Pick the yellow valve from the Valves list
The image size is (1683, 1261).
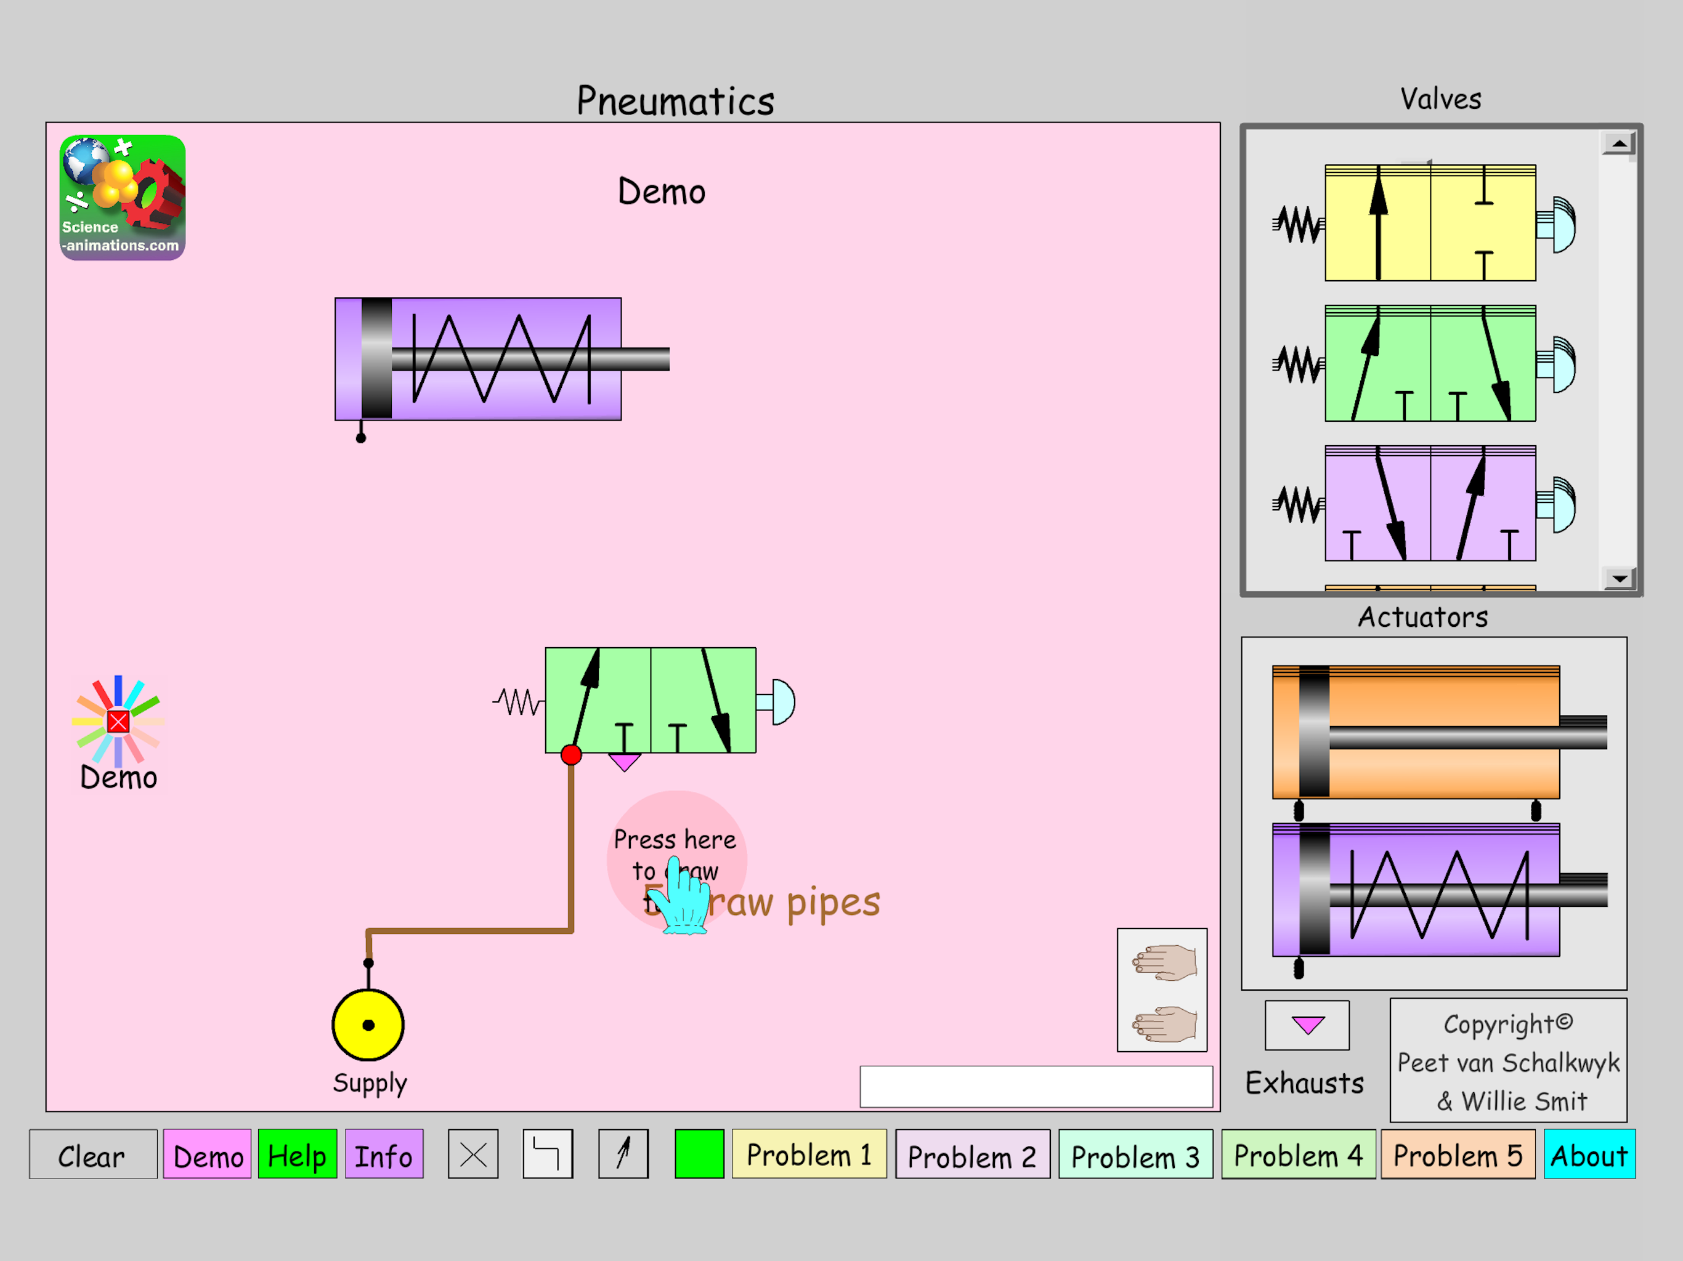[1430, 224]
